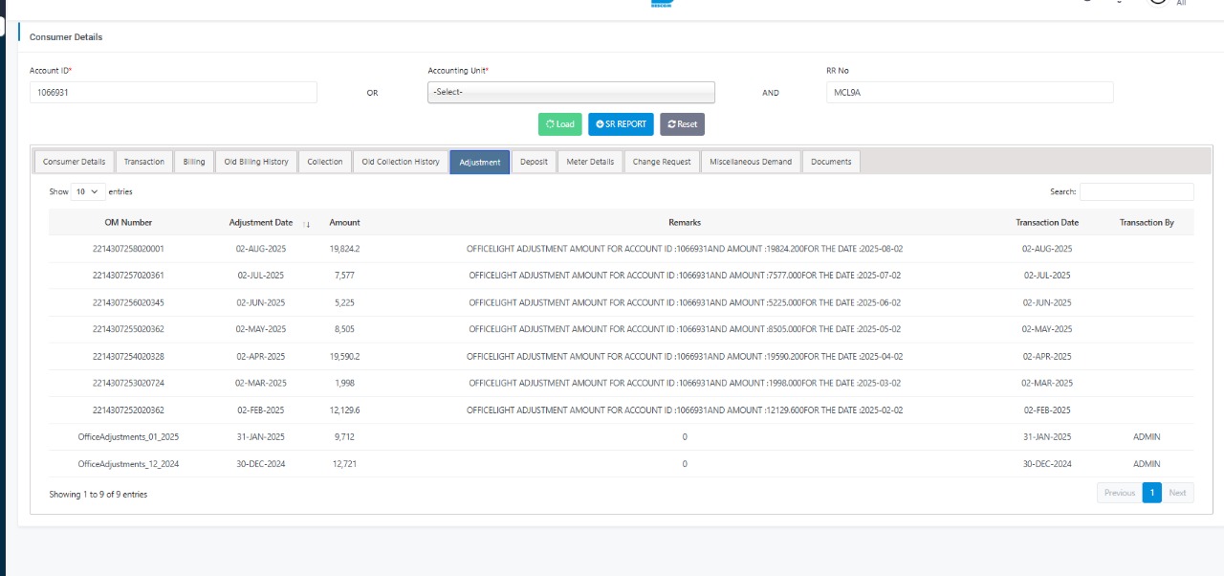View the Old Collection History tab
This screenshot has width=1224, height=576.
tap(401, 162)
